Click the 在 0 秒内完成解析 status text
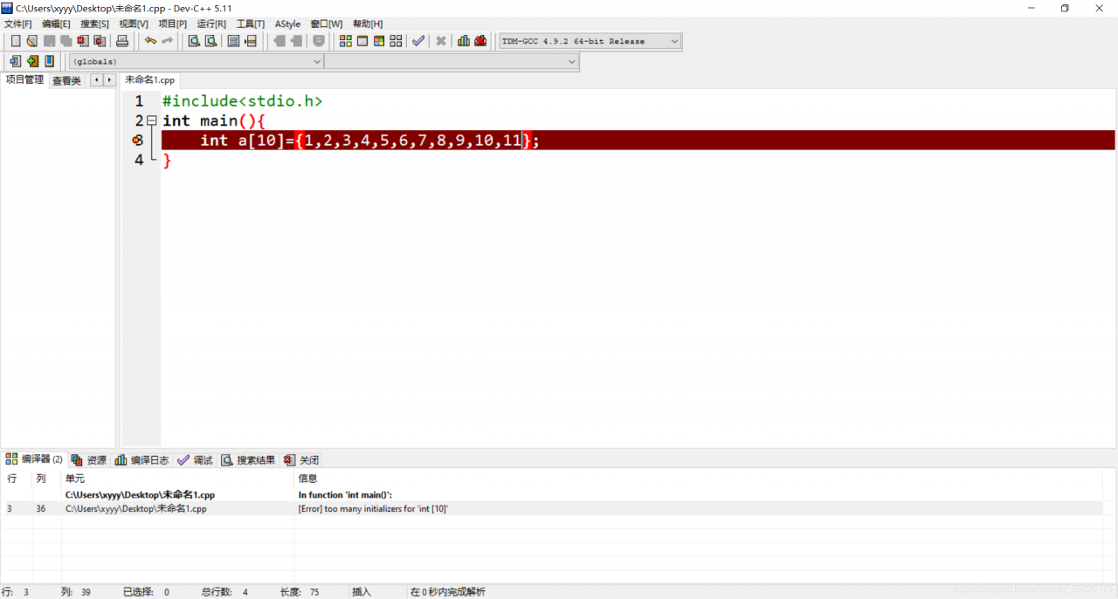Image resolution: width=1118 pixels, height=599 pixels. point(448,592)
